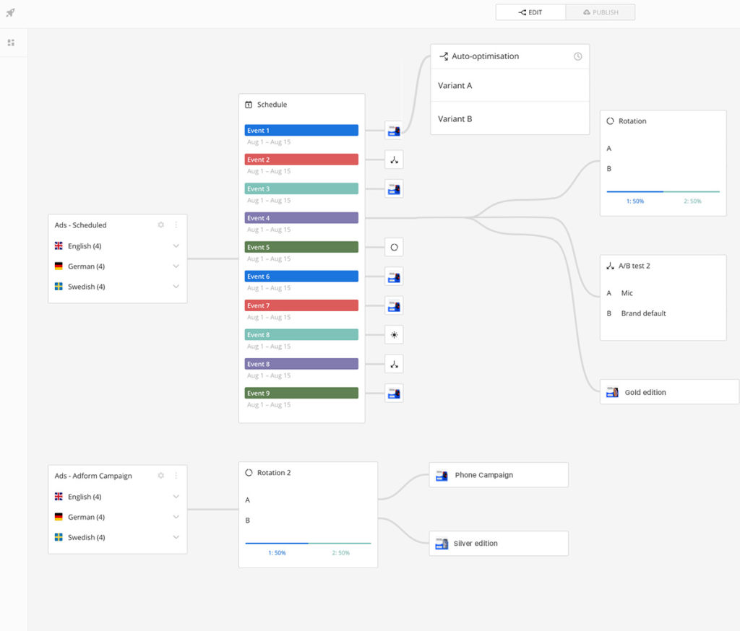Open settings gear for Ads - Adform Campaign
Screen dimensions: 740x631
(x=161, y=475)
